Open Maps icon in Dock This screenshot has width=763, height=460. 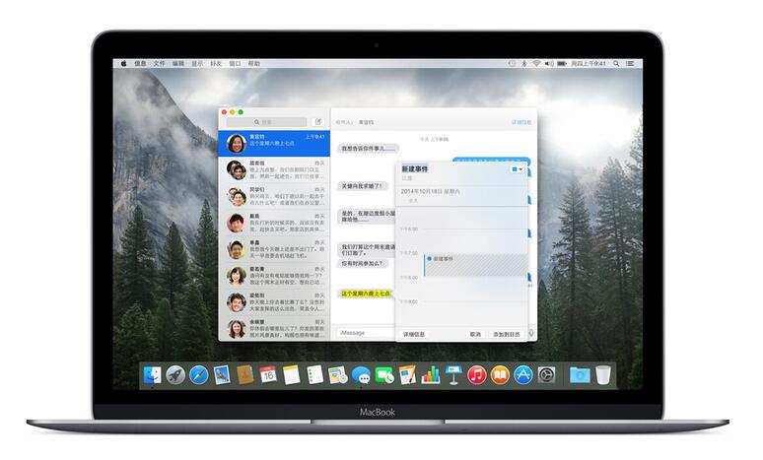[x=338, y=375]
